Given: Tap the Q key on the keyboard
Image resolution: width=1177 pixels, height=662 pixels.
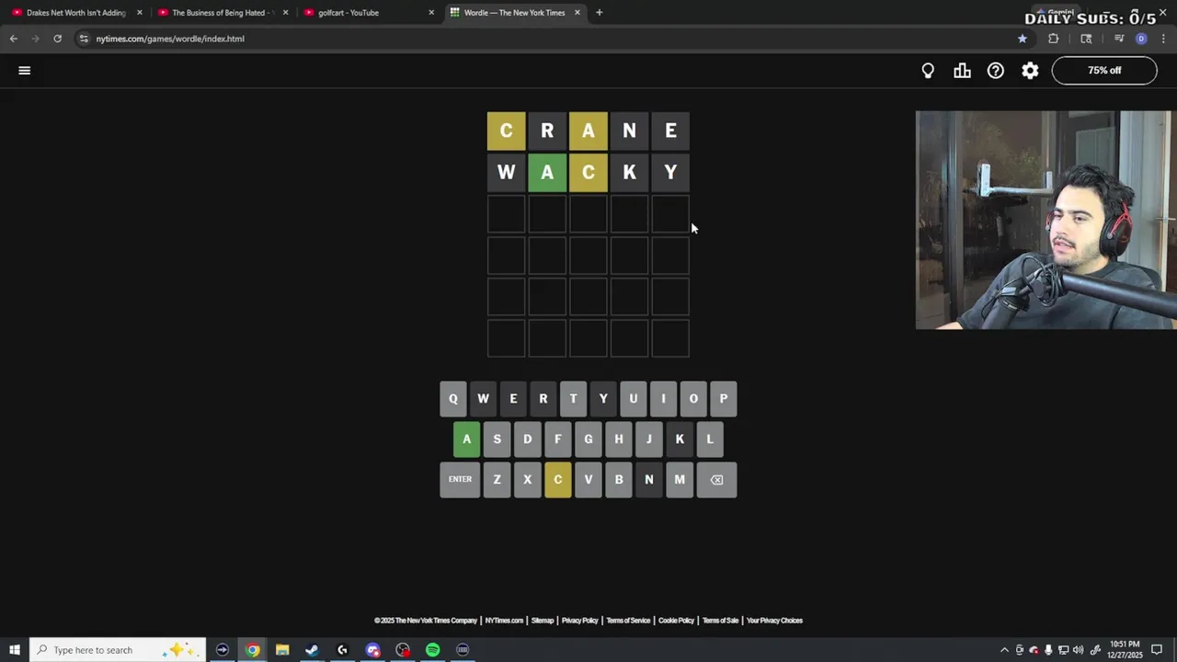Looking at the screenshot, I should pos(452,398).
